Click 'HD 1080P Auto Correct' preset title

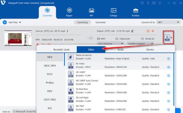[x=87, y=81]
